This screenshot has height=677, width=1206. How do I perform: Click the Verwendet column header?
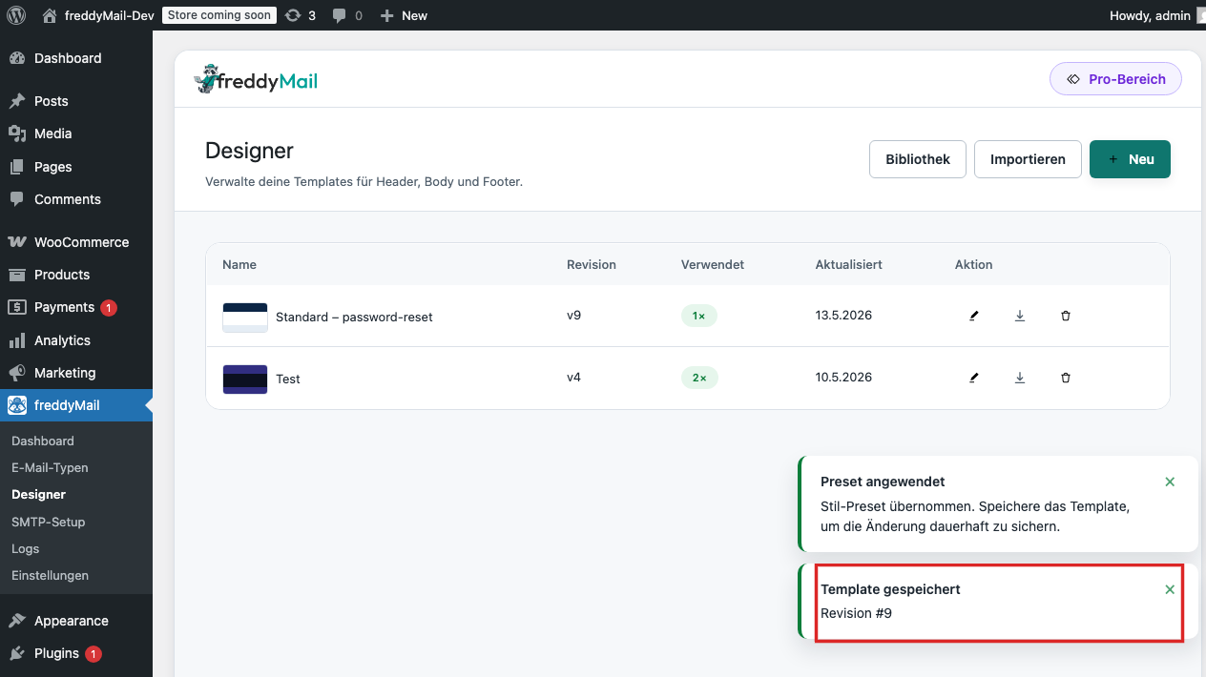(x=713, y=264)
